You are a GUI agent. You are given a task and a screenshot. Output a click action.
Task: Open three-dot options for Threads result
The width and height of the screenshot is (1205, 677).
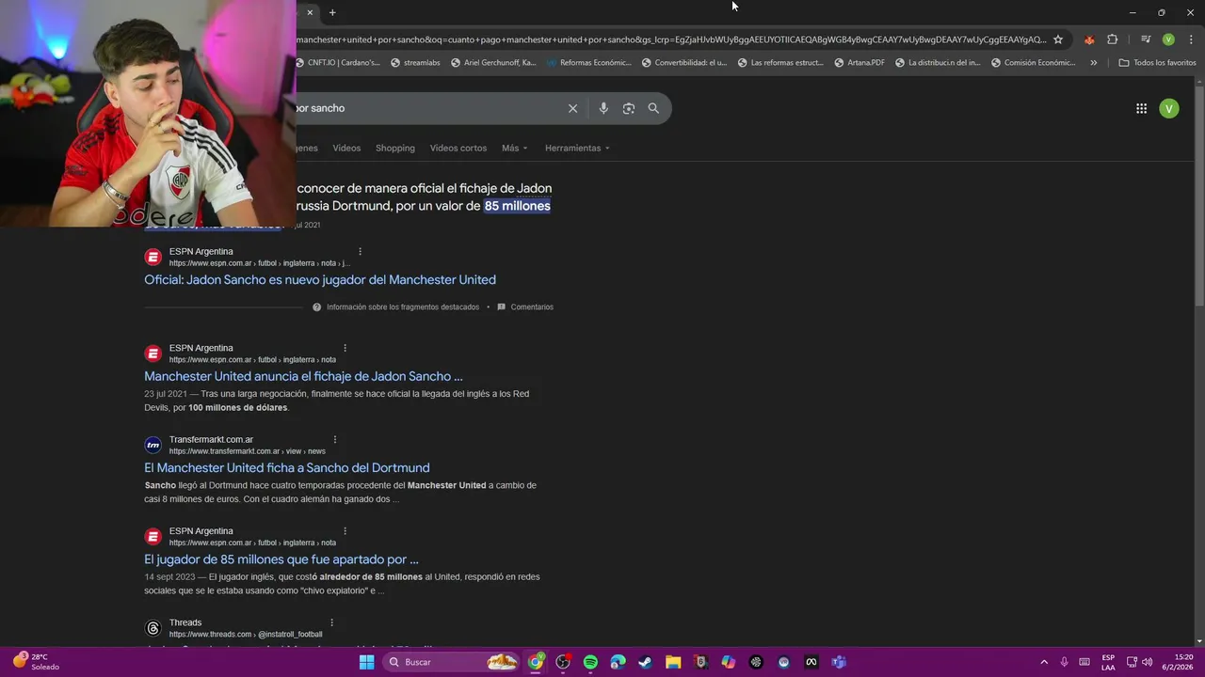pos(331,622)
